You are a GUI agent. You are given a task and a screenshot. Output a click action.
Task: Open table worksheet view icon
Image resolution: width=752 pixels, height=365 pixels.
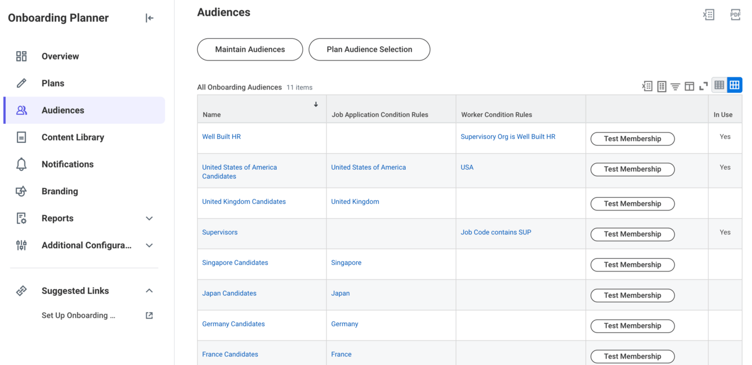pyautogui.click(x=662, y=87)
